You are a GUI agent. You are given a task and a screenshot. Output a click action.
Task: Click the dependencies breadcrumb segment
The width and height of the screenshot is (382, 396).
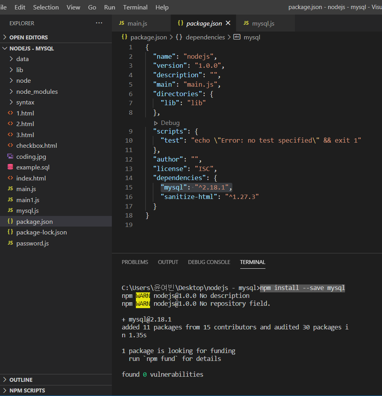coord(205,37)
